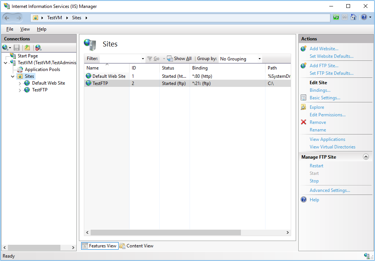Click the Start Page icon in tree

(13, 56)
